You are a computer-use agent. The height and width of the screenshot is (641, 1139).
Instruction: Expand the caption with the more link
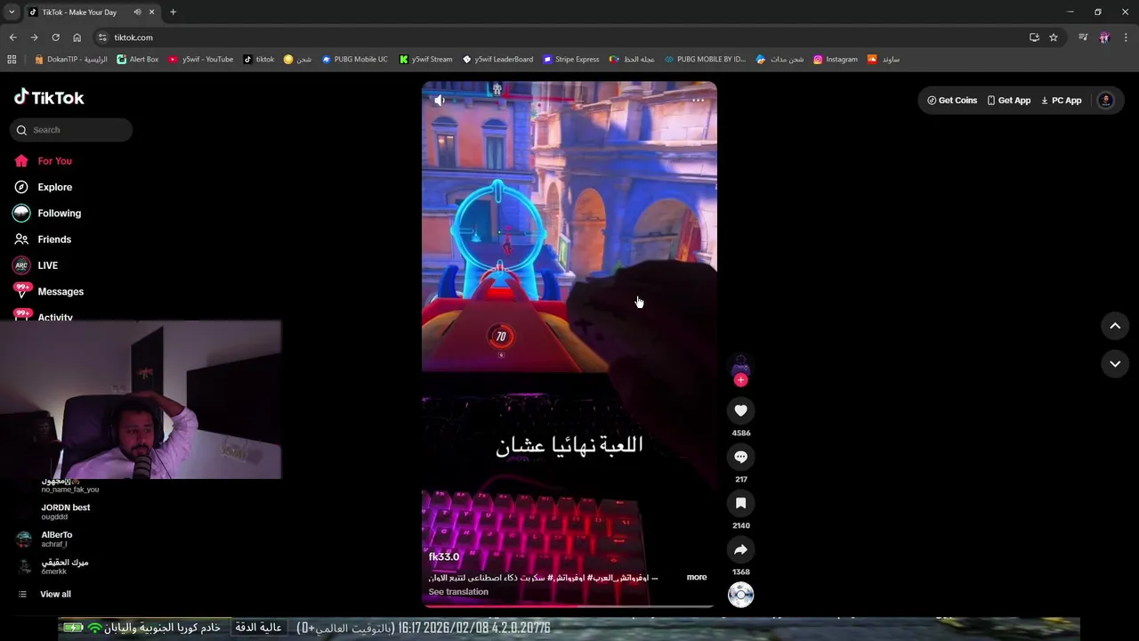click(697, 577)
